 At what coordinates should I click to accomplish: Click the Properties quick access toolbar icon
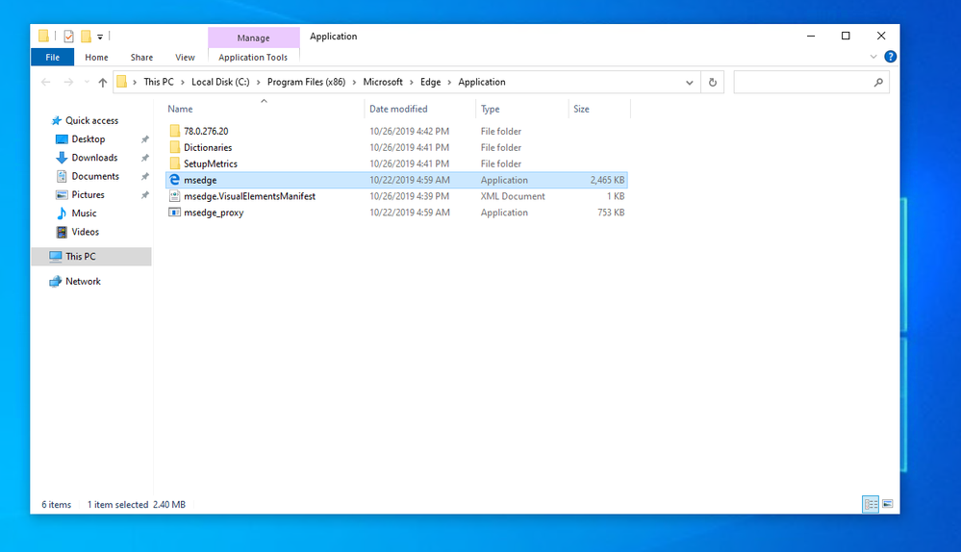[68, 37]
